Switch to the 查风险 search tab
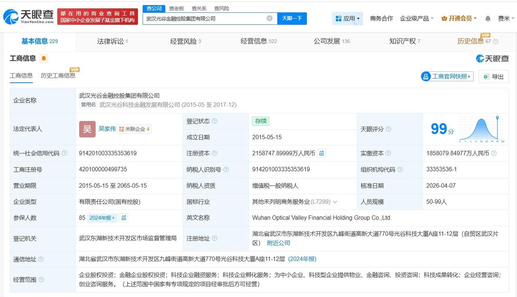Image resolution: width=517 pixels, height=297 pixels. coord(222,8)
